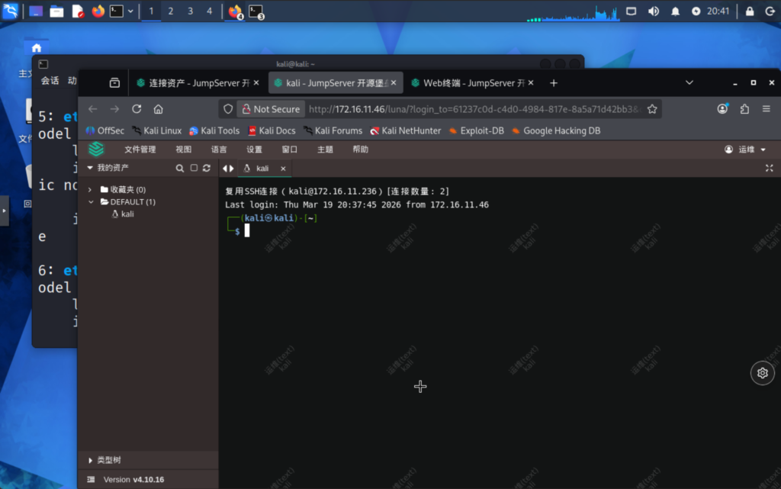Reload the page with the browser reload button
Screen dimensions: 781x489
coord(137,109)
